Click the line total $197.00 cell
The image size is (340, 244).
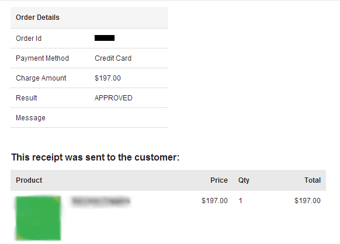pyautogui.click(x=307, y=201)
